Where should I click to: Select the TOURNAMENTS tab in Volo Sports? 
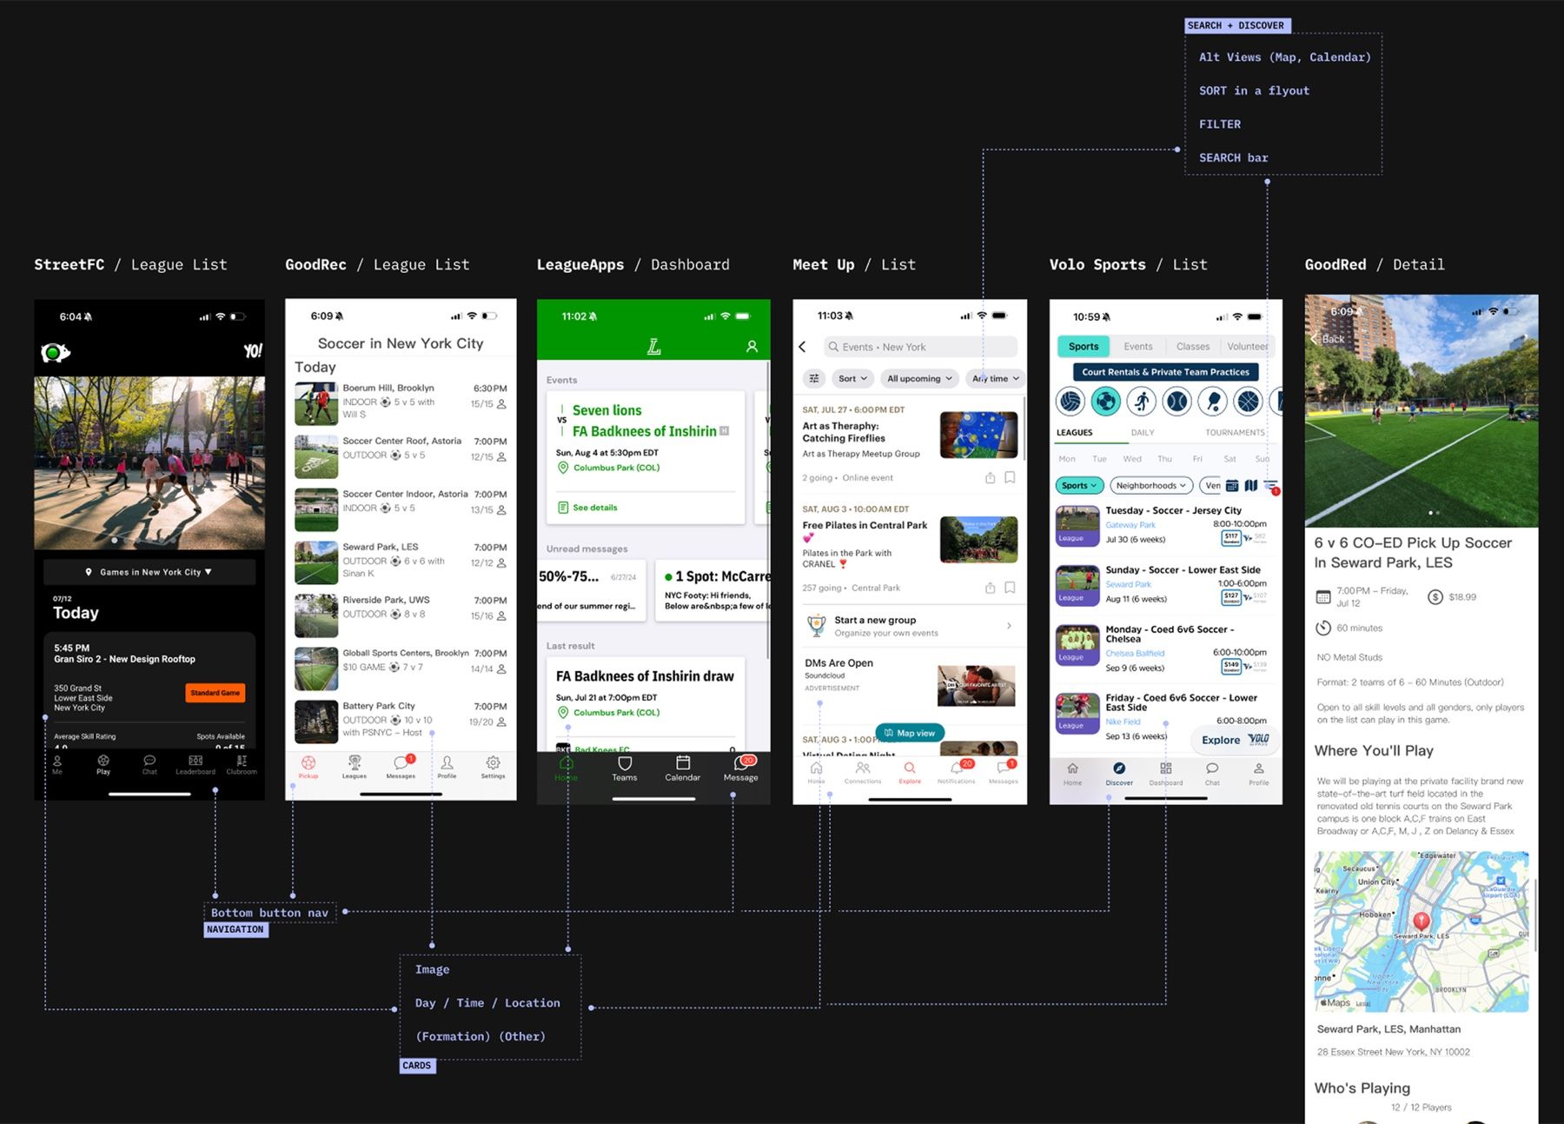point(1235,432)
